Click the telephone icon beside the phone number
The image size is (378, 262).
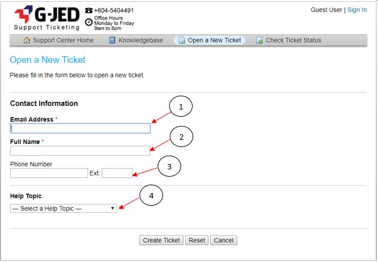(89, 10)
